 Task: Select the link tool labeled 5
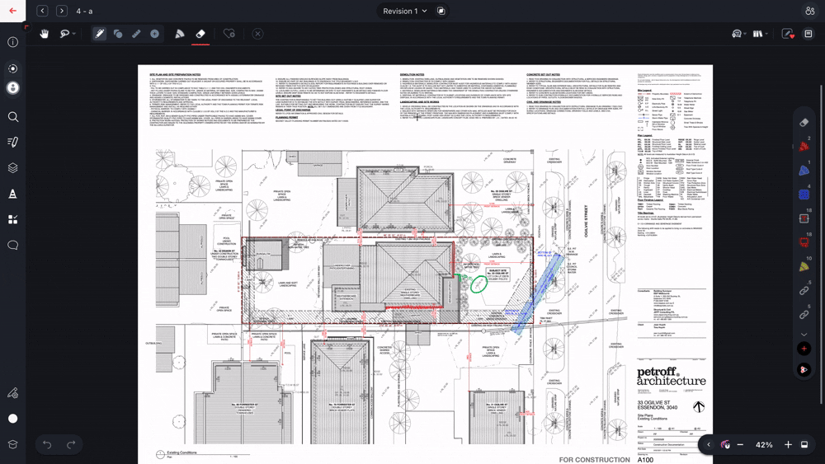coord(804,315)
